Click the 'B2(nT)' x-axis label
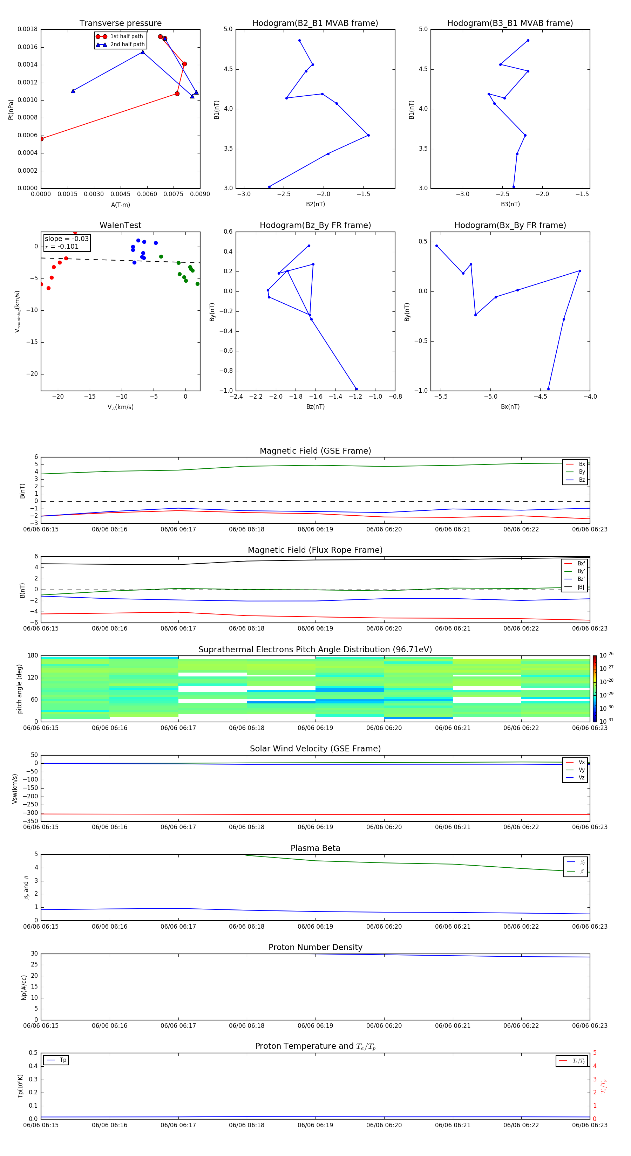Image resolution: width=631 pixels, height=1156 pixels. [x=315, y=204]
